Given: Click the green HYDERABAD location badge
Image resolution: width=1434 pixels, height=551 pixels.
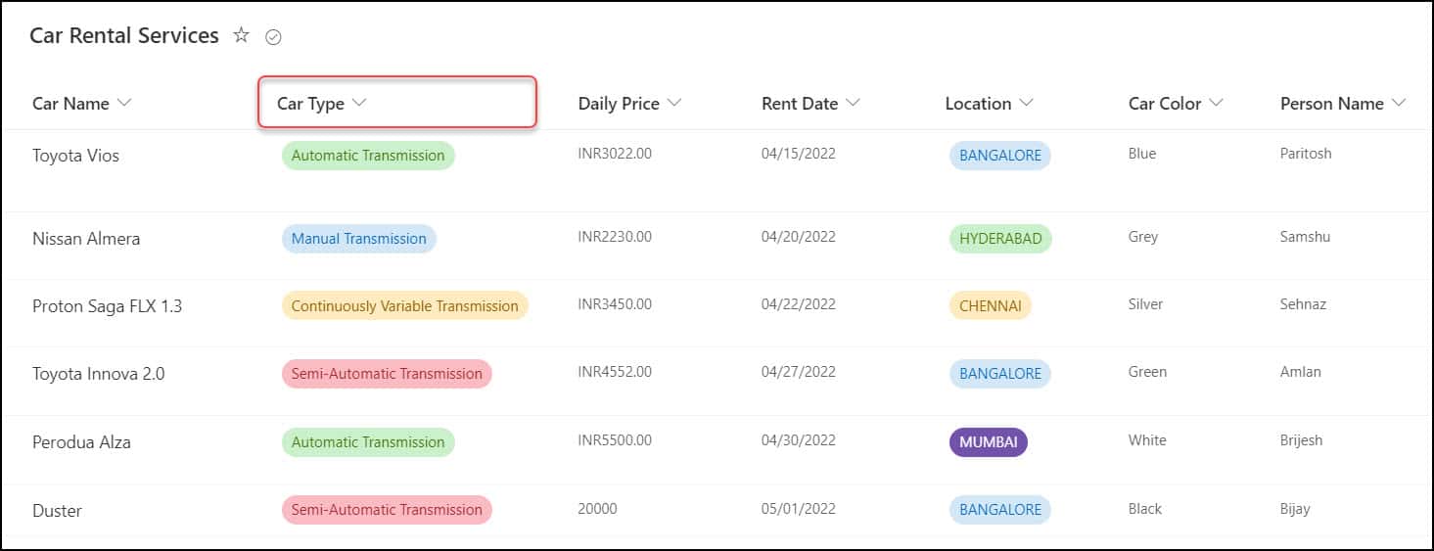Looking at the screenshot, I should point(999,239).
